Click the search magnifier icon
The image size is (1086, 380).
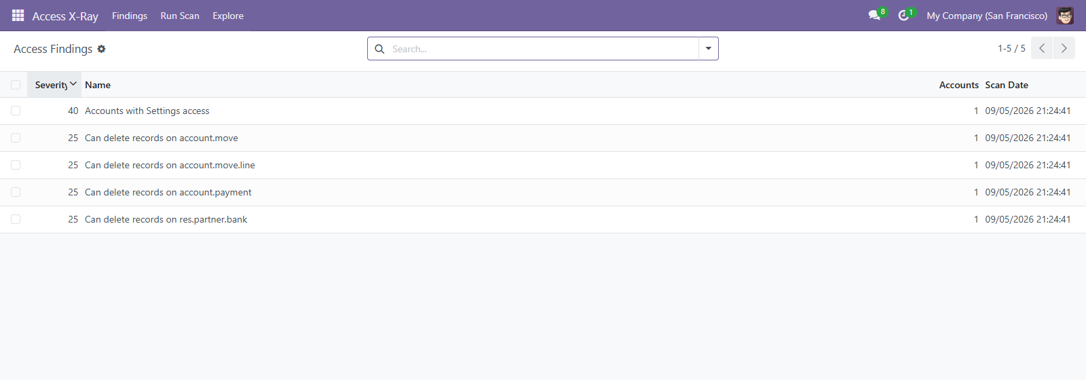[379, 49]
